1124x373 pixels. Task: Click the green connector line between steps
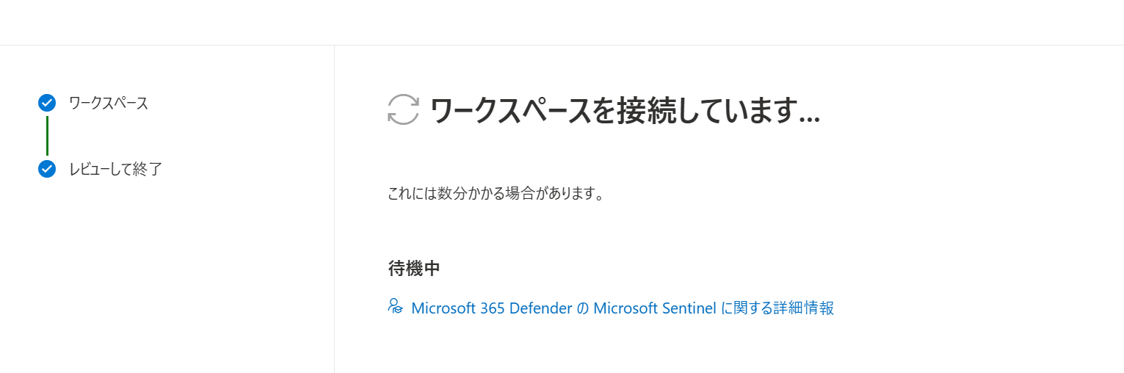coord(47,136)
